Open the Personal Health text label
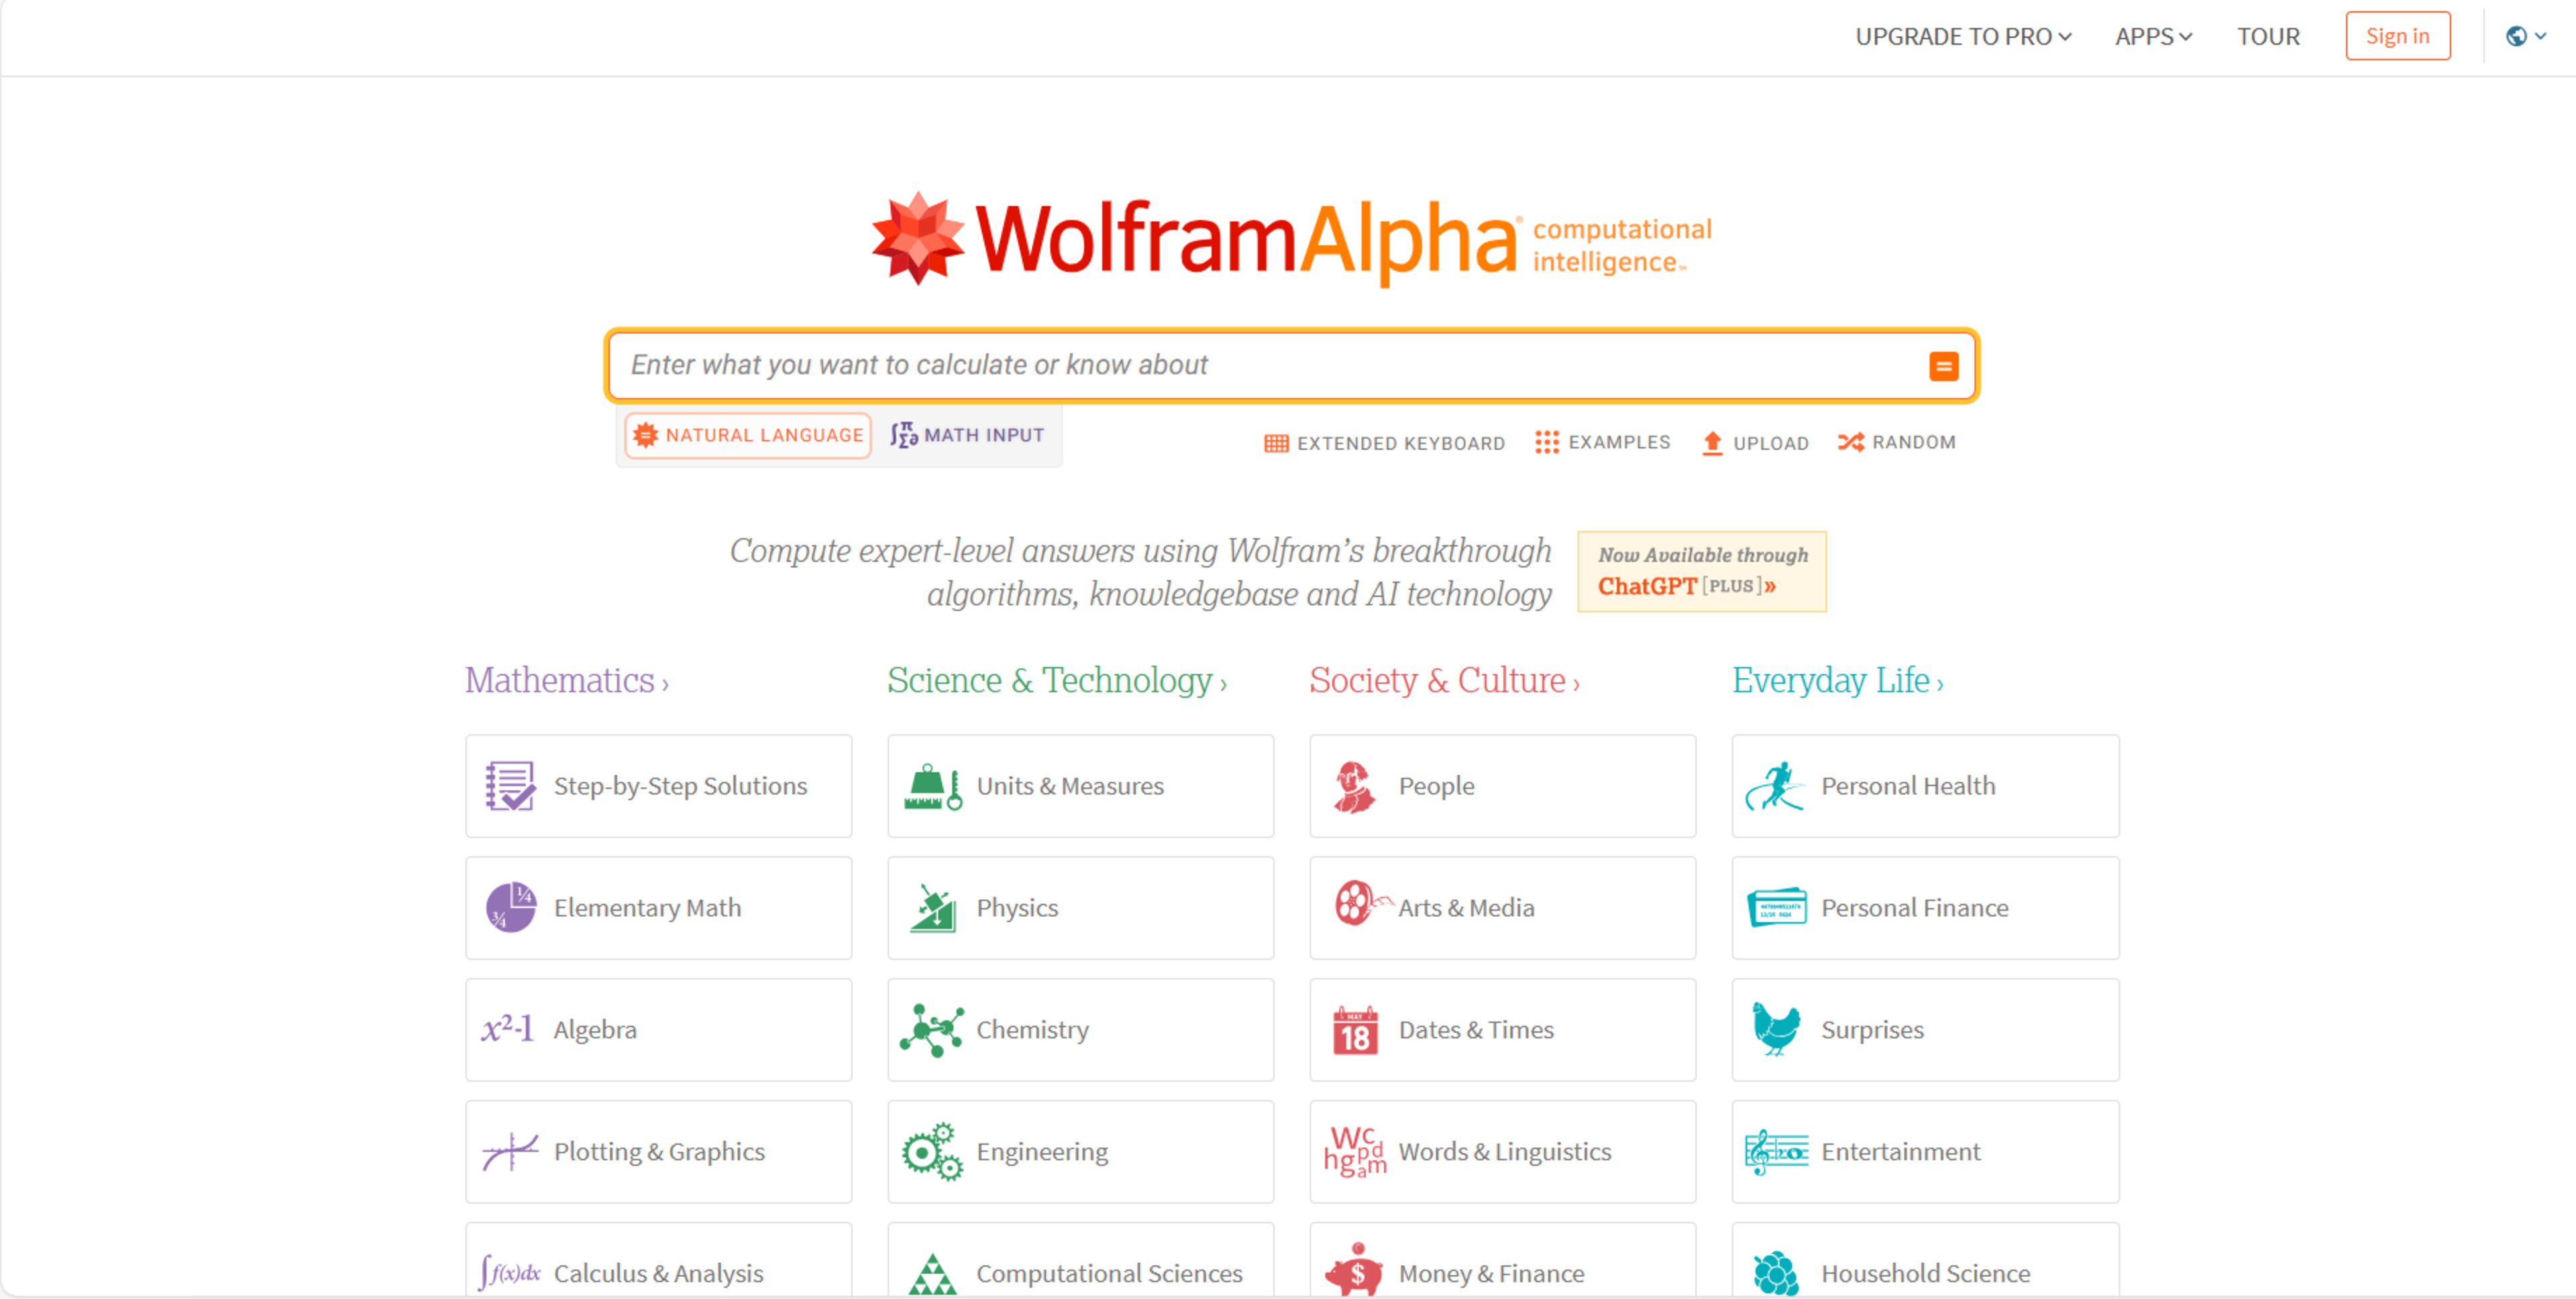Screen dimensions: 2576x1299 click(1908, 786)
